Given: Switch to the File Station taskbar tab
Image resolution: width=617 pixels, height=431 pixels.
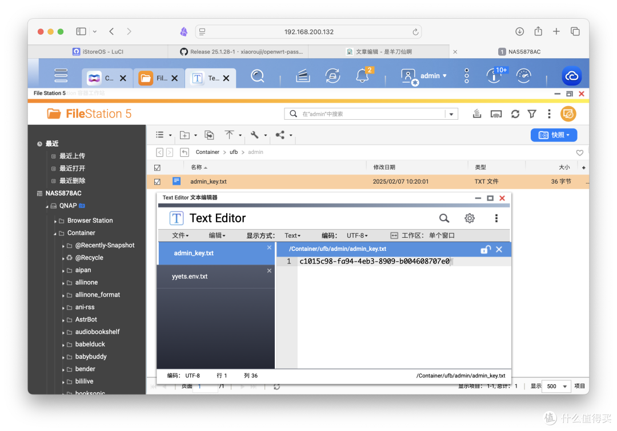Looking at the screenshot, I should [158, 78].
